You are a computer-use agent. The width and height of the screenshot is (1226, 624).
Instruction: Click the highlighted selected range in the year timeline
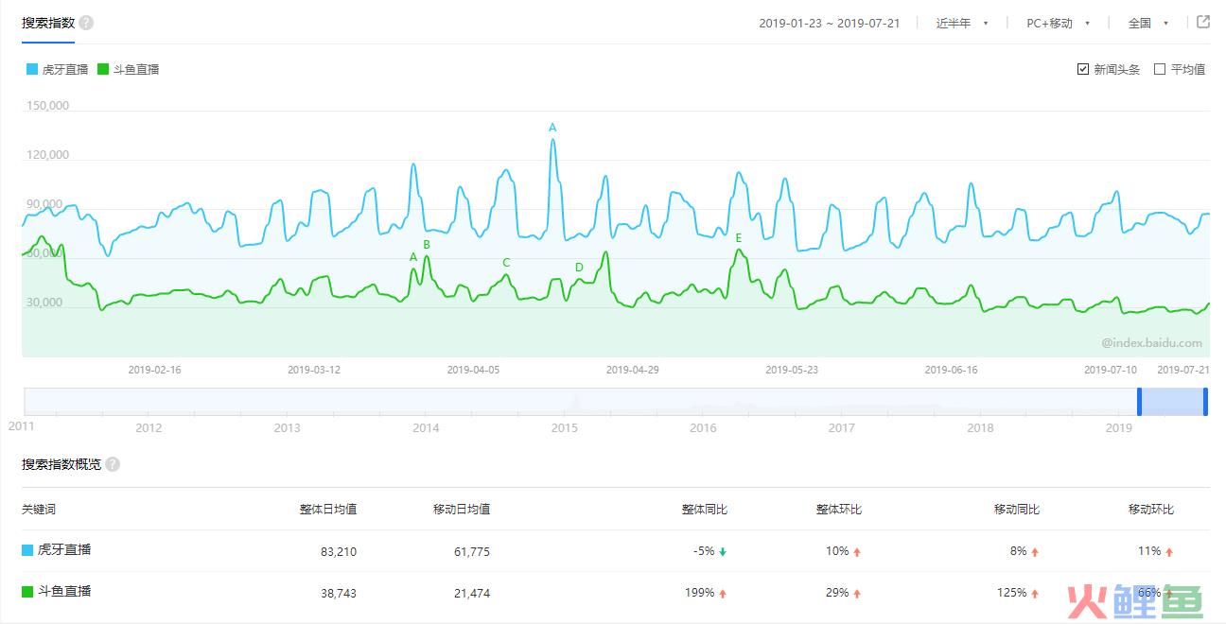click(1173, 402)
